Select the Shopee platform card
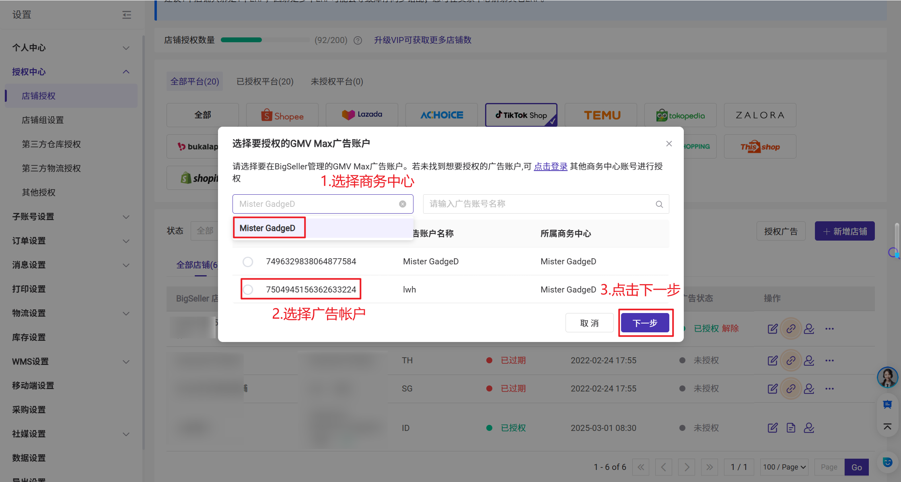This screenshot has width=901, height=482. pos(282,115)
